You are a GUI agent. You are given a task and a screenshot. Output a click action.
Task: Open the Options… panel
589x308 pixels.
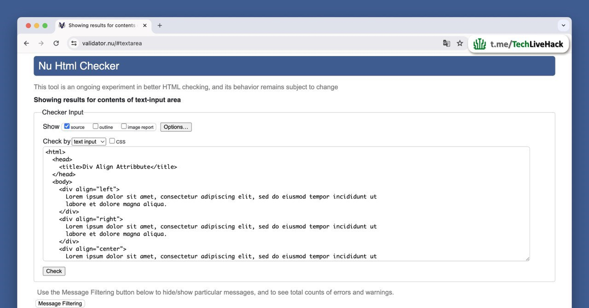(x=176, y=127)
